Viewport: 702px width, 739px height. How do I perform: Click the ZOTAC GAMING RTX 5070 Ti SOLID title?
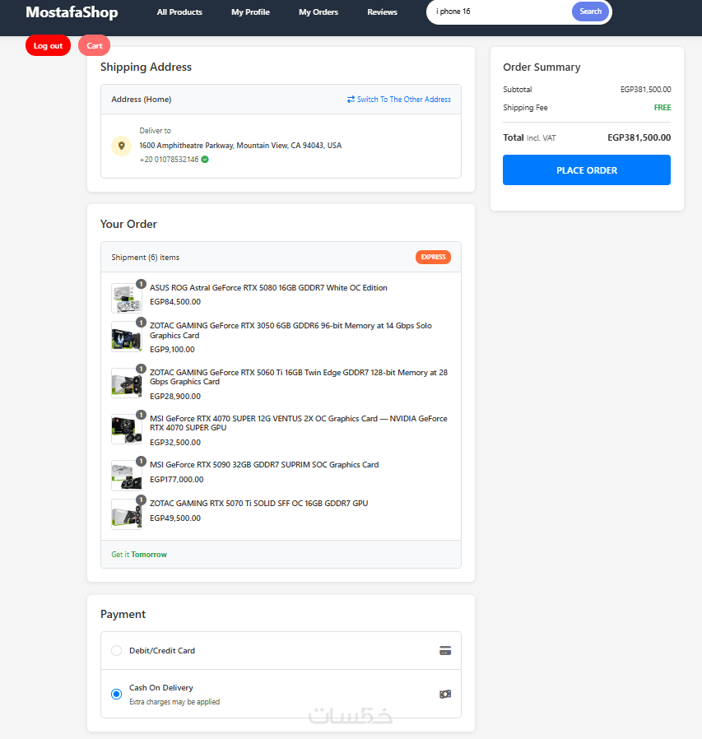pyautogui.click(x=259, y=504)
